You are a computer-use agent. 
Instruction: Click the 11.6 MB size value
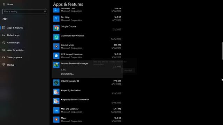pos(117,45)
